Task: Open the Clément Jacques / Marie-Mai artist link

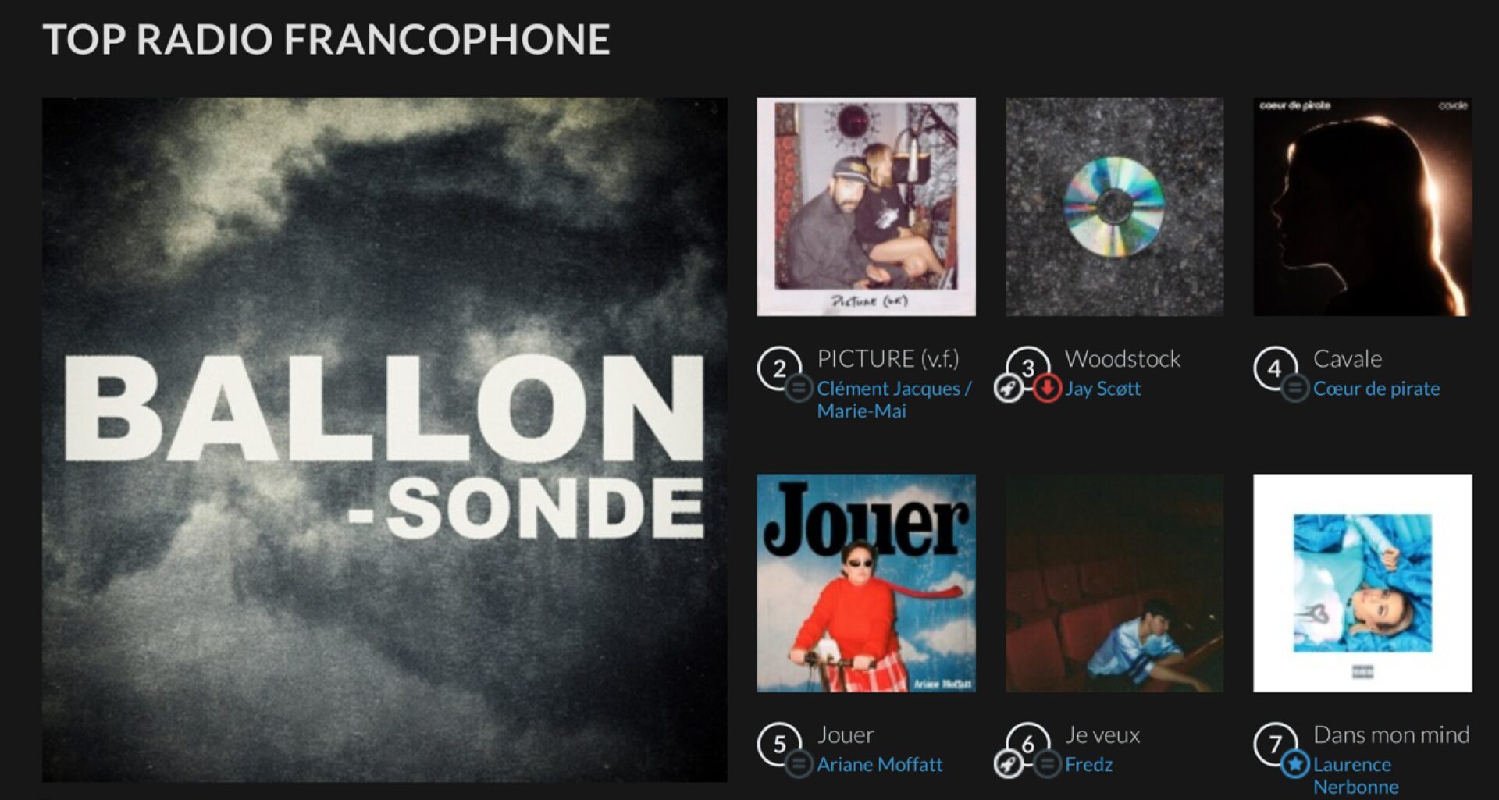Action: 894,400
